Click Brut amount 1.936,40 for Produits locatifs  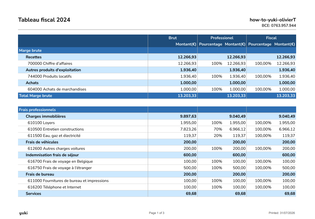coord(188,76)
